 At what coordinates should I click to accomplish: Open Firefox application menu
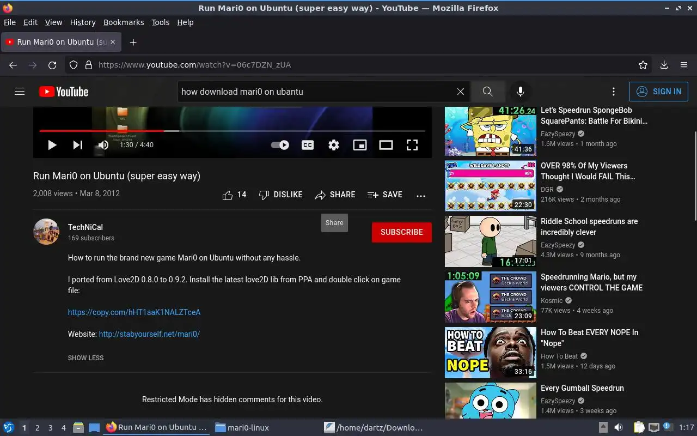pos(684,65)
